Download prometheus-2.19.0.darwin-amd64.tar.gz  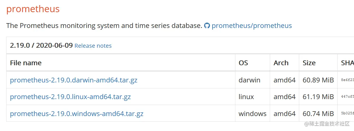tap(73, 80)
